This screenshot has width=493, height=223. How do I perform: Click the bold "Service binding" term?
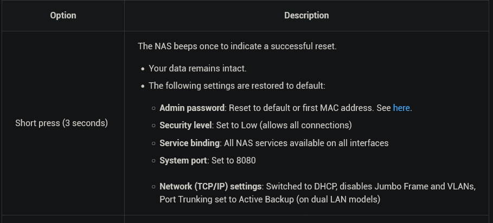189,143
